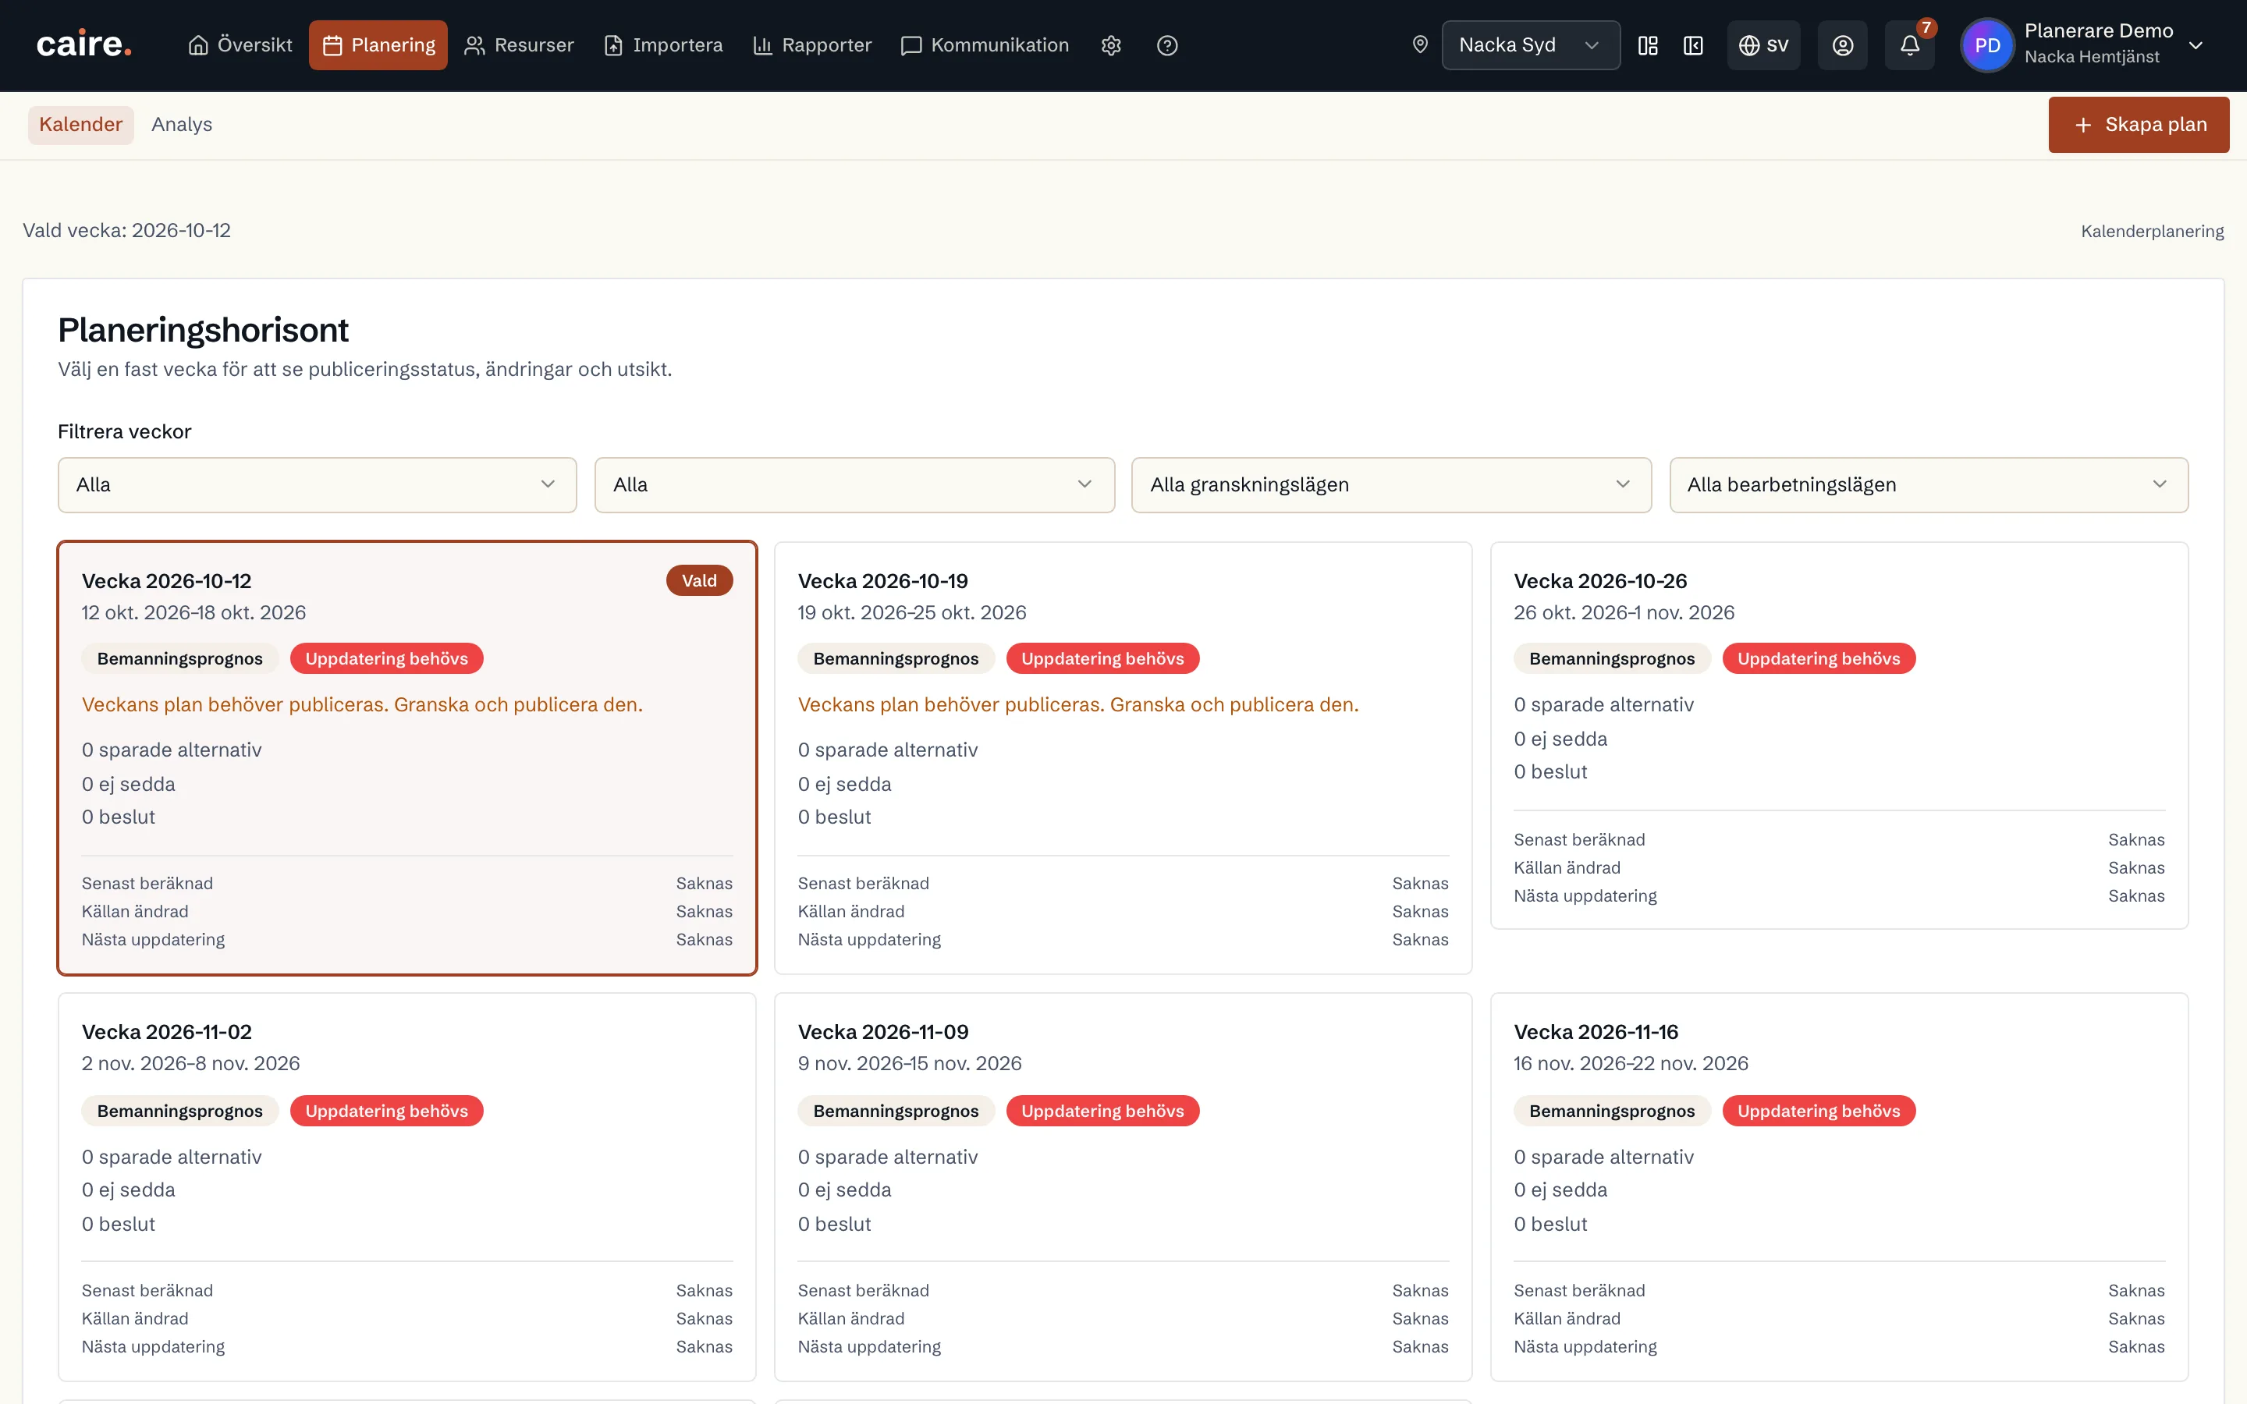The width and height of the screenshot is (2247, 1404).
Task: Open the settings gear icon
Action: click(x=1110, y=45)
